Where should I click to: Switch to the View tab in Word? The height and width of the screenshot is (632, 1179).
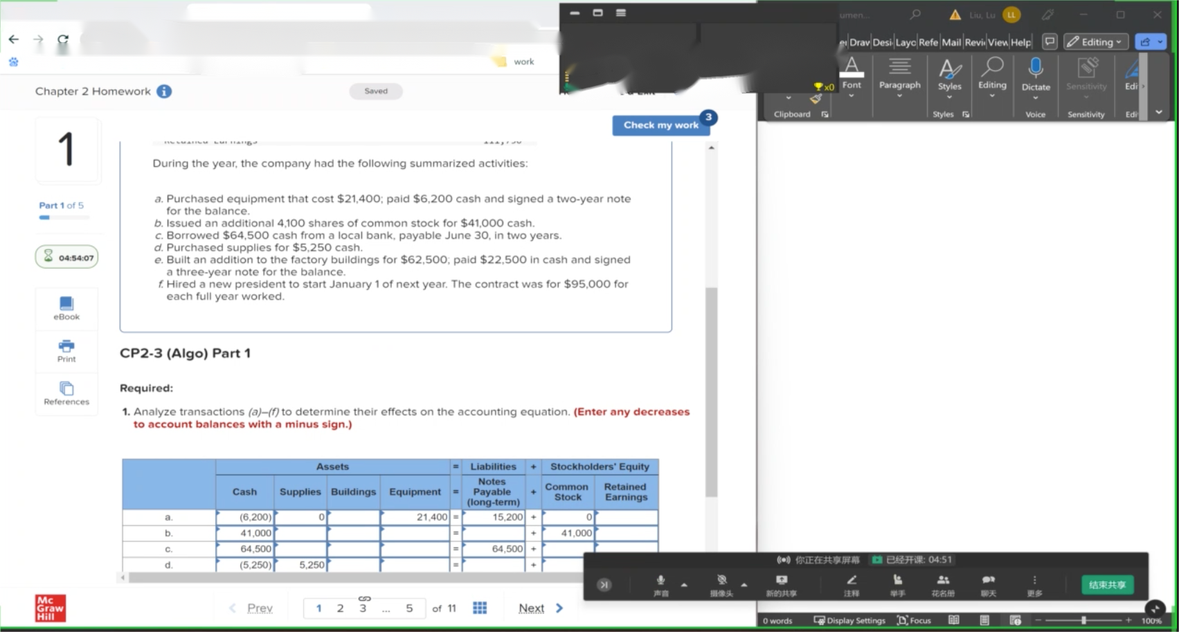(x=998, y=42)
